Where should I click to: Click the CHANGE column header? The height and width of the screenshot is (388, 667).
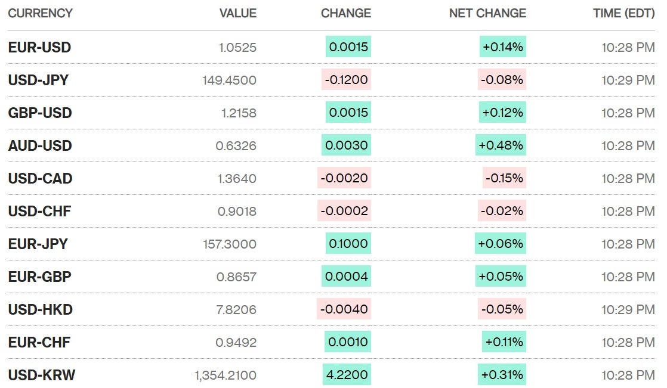point(345,13)
